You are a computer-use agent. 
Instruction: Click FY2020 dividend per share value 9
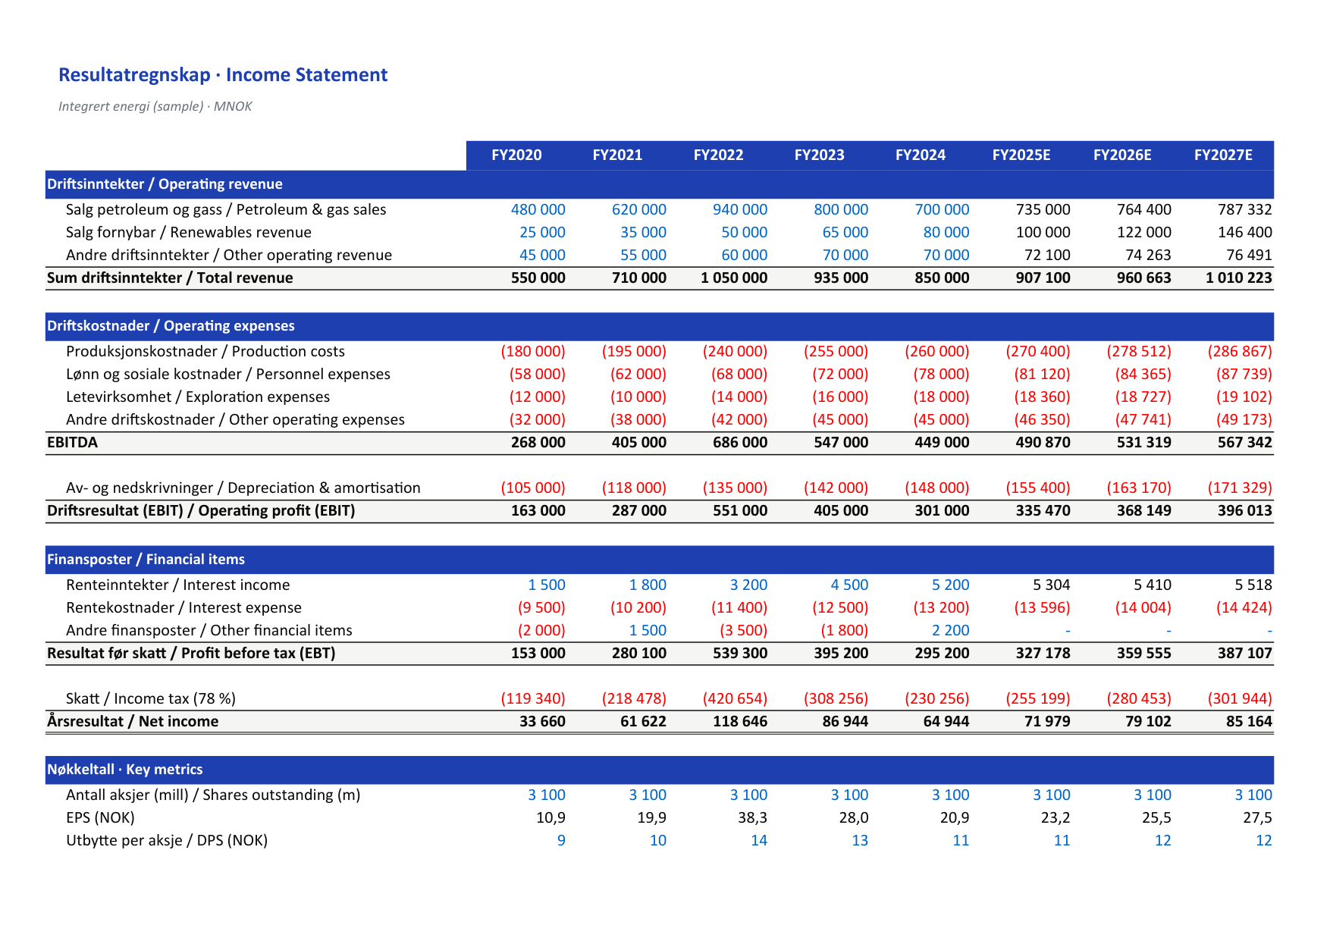(561, 840)
